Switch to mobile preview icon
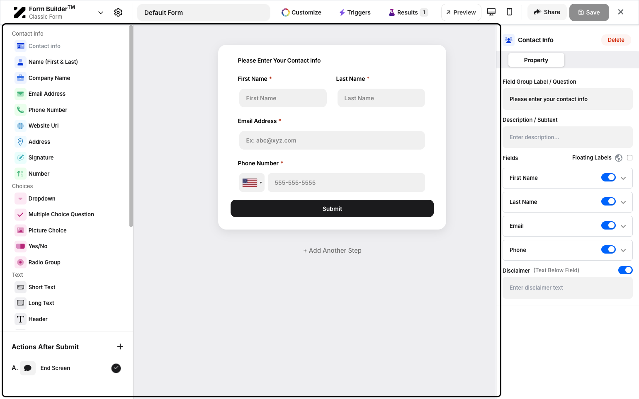This screenshot has height=399, width=639. (510, 12)
